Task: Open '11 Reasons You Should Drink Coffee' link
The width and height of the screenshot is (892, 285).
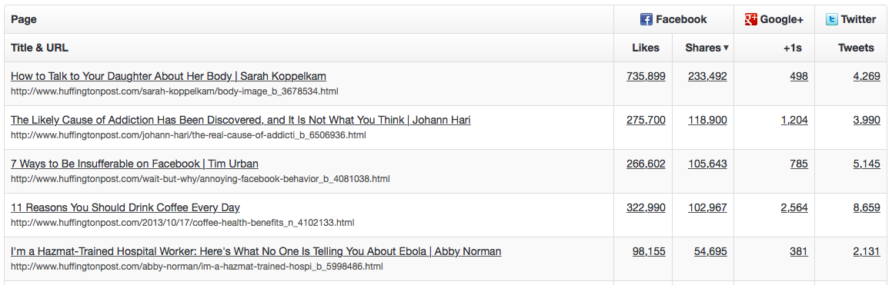Action: coord(125,207)
